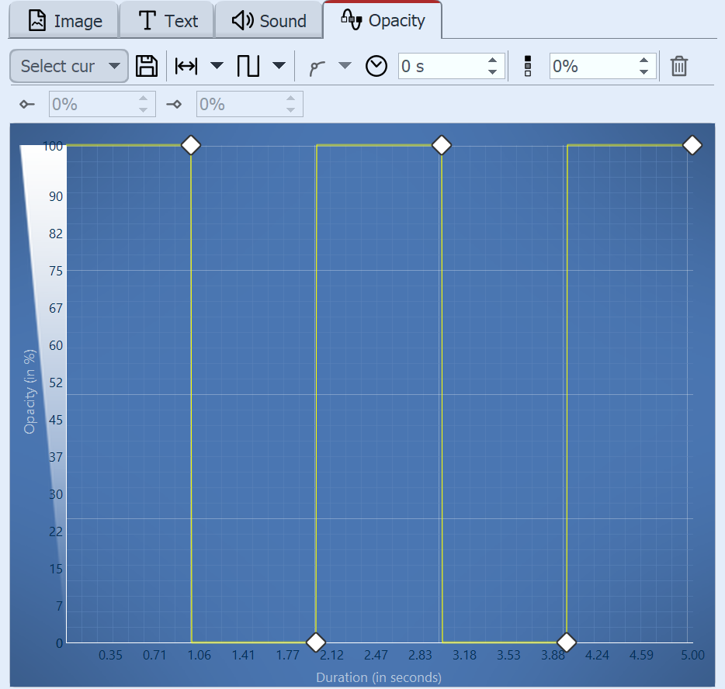Screen dimensions: 725x689
Task: Click the vertical dots percentage icon
Action: point(526,66)
